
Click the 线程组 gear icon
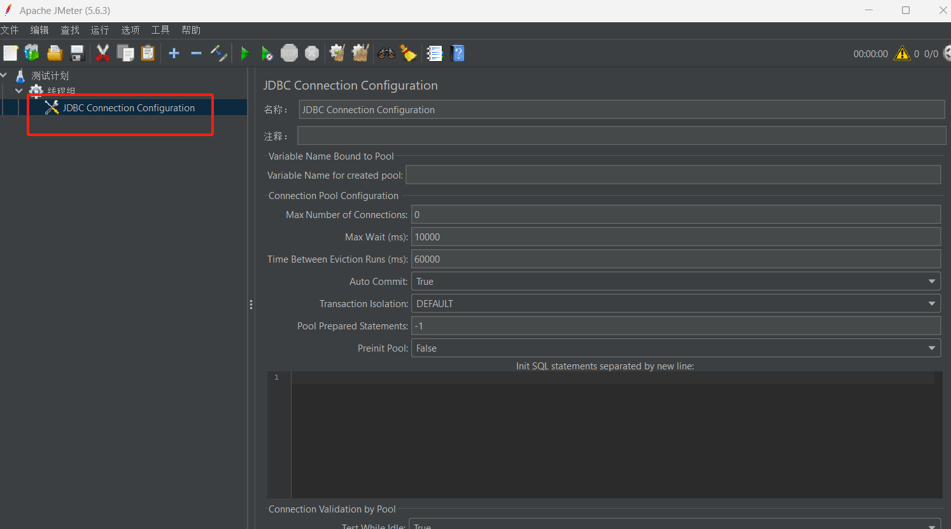pos(36,91)
